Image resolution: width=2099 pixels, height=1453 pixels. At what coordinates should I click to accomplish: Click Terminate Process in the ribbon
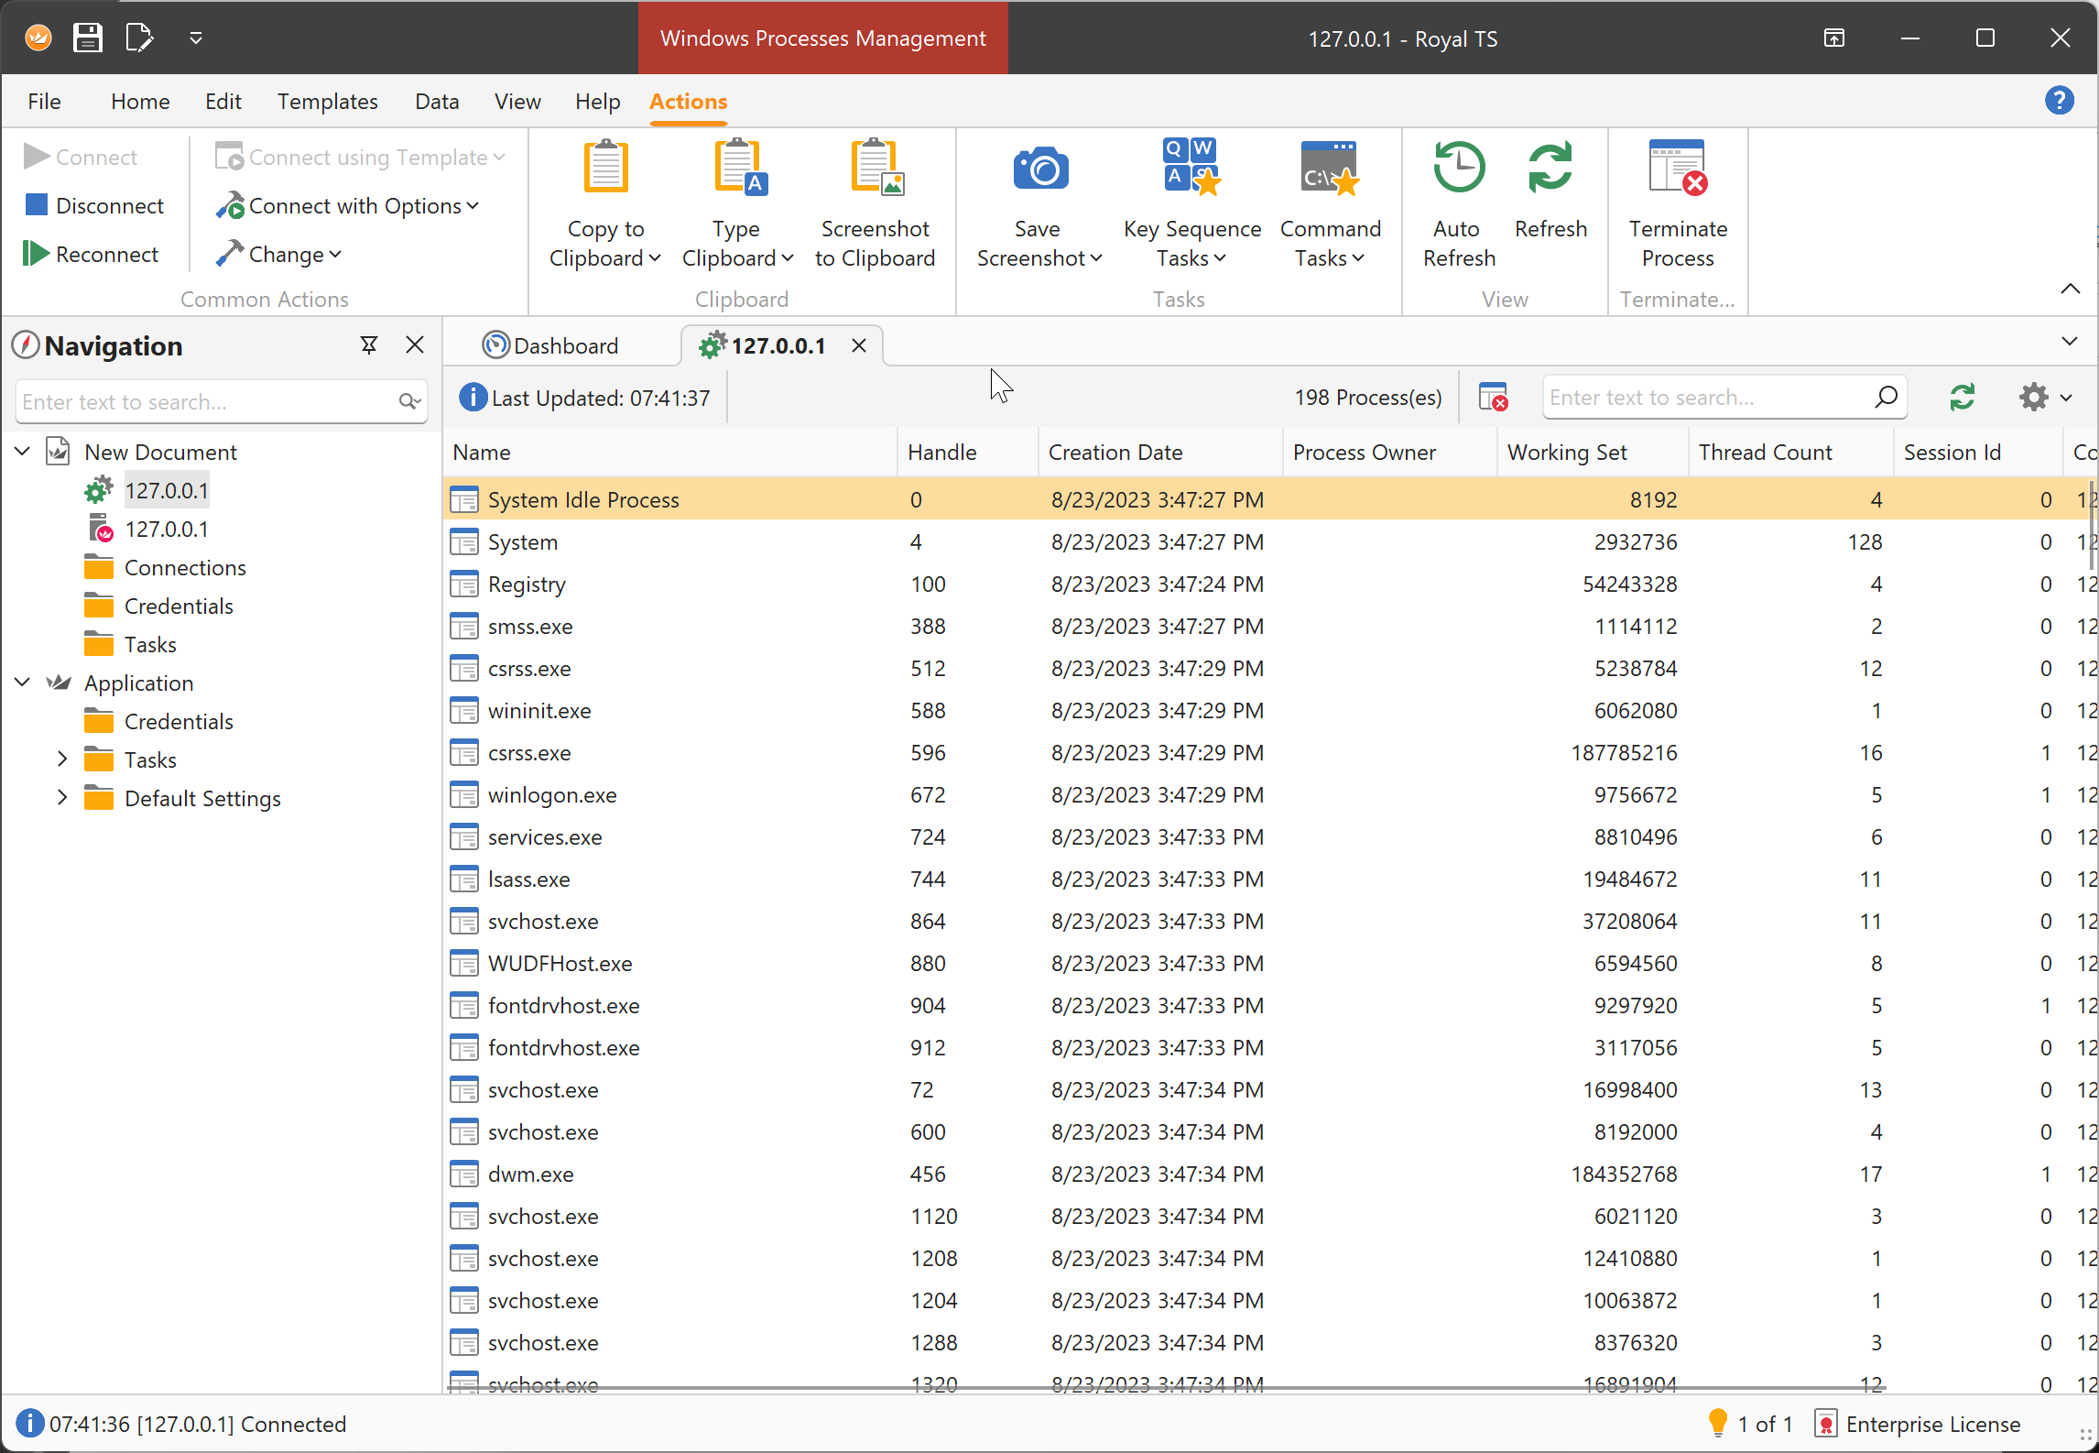pyautogui.click(x=1677, y=203)
